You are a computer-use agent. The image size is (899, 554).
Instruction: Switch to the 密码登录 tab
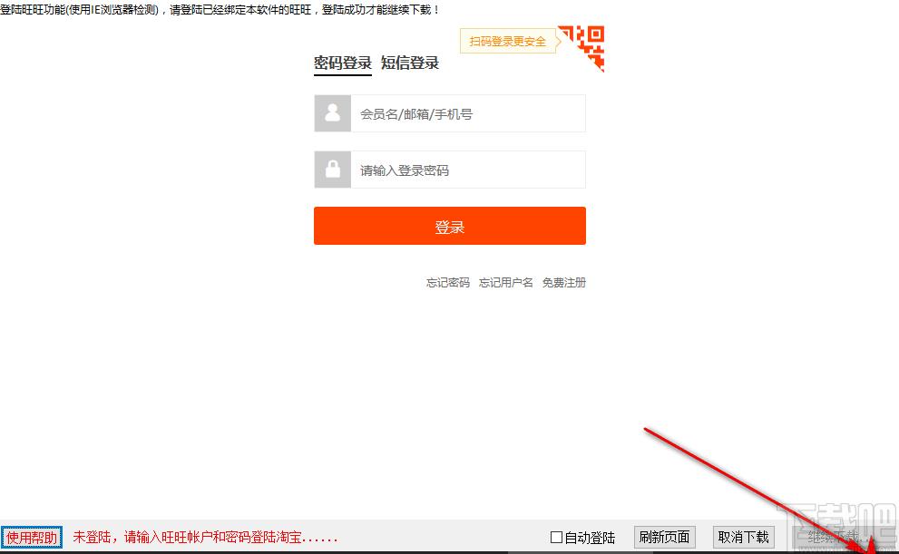pos(343,63)
